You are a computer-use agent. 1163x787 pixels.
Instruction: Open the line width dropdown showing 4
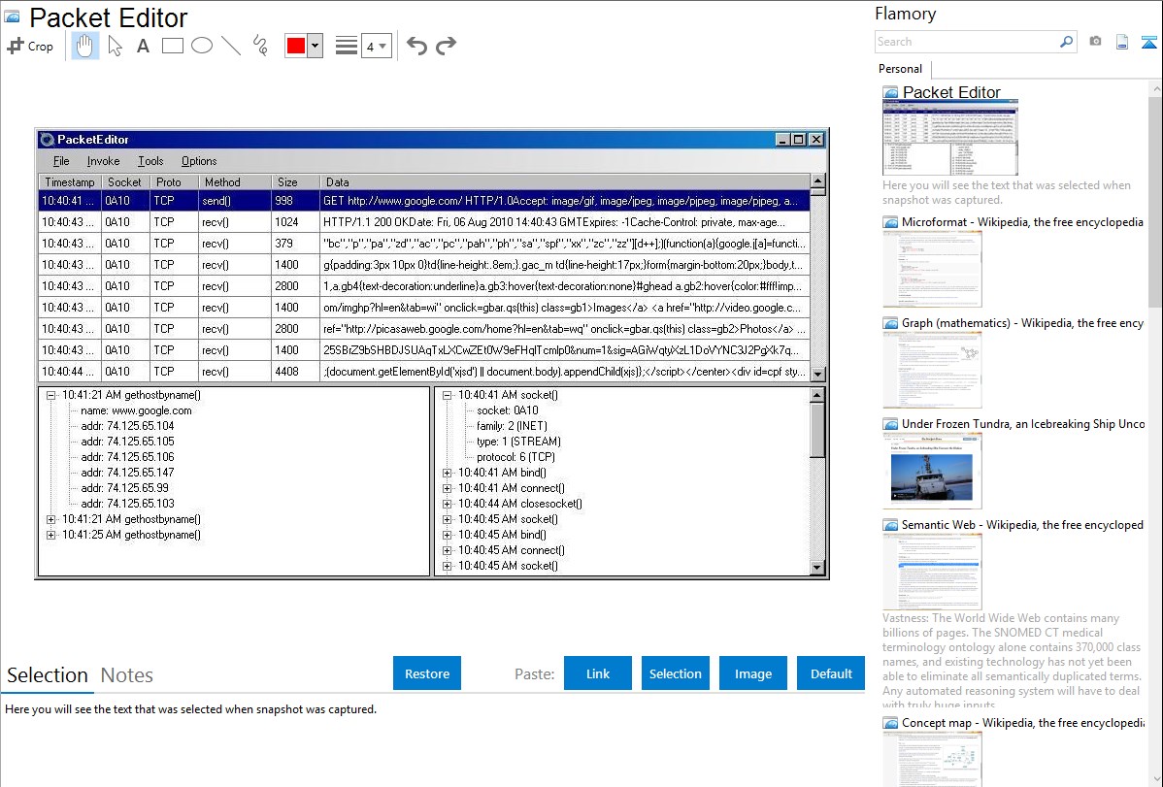[x=377, y=46]
